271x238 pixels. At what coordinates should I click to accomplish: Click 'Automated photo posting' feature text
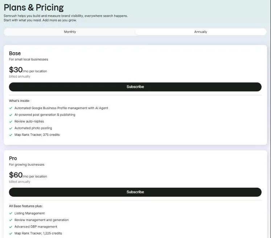(x=33, y=128)
